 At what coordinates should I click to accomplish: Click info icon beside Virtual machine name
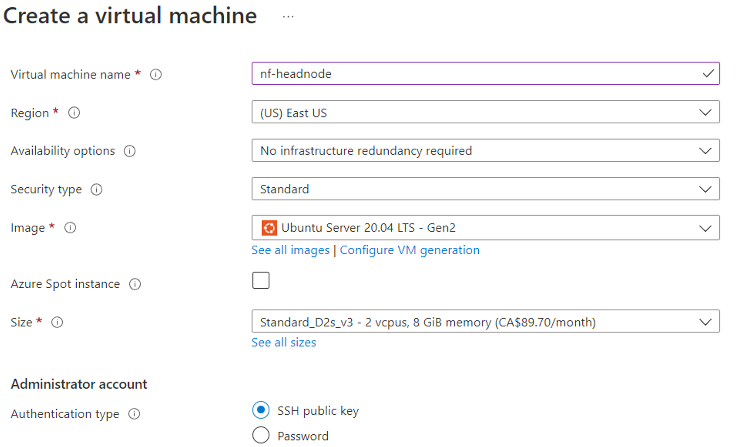(x=156, y=74)
